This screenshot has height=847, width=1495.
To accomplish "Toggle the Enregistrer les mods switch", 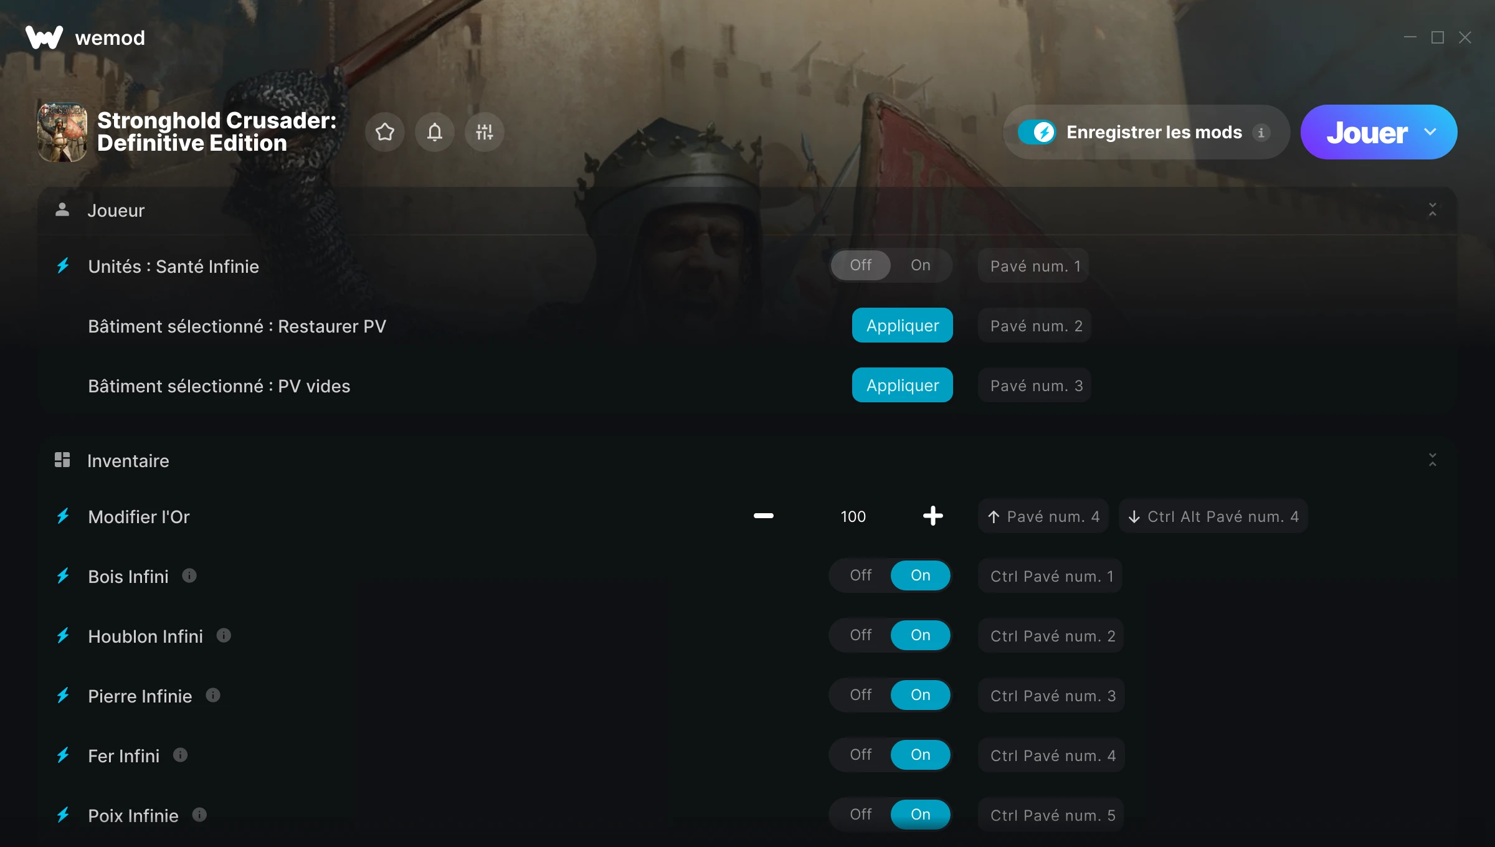I will (1037, 132).
